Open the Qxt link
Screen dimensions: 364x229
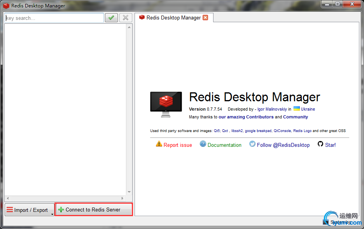(x=225, y=130)
